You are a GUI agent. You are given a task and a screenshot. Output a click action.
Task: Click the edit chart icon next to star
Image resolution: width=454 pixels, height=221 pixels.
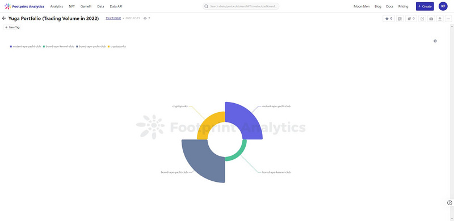coord(400,19)
